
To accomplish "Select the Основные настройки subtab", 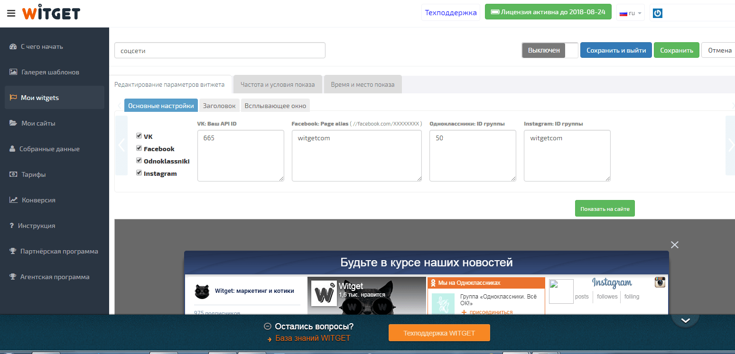I will point(161,106).
